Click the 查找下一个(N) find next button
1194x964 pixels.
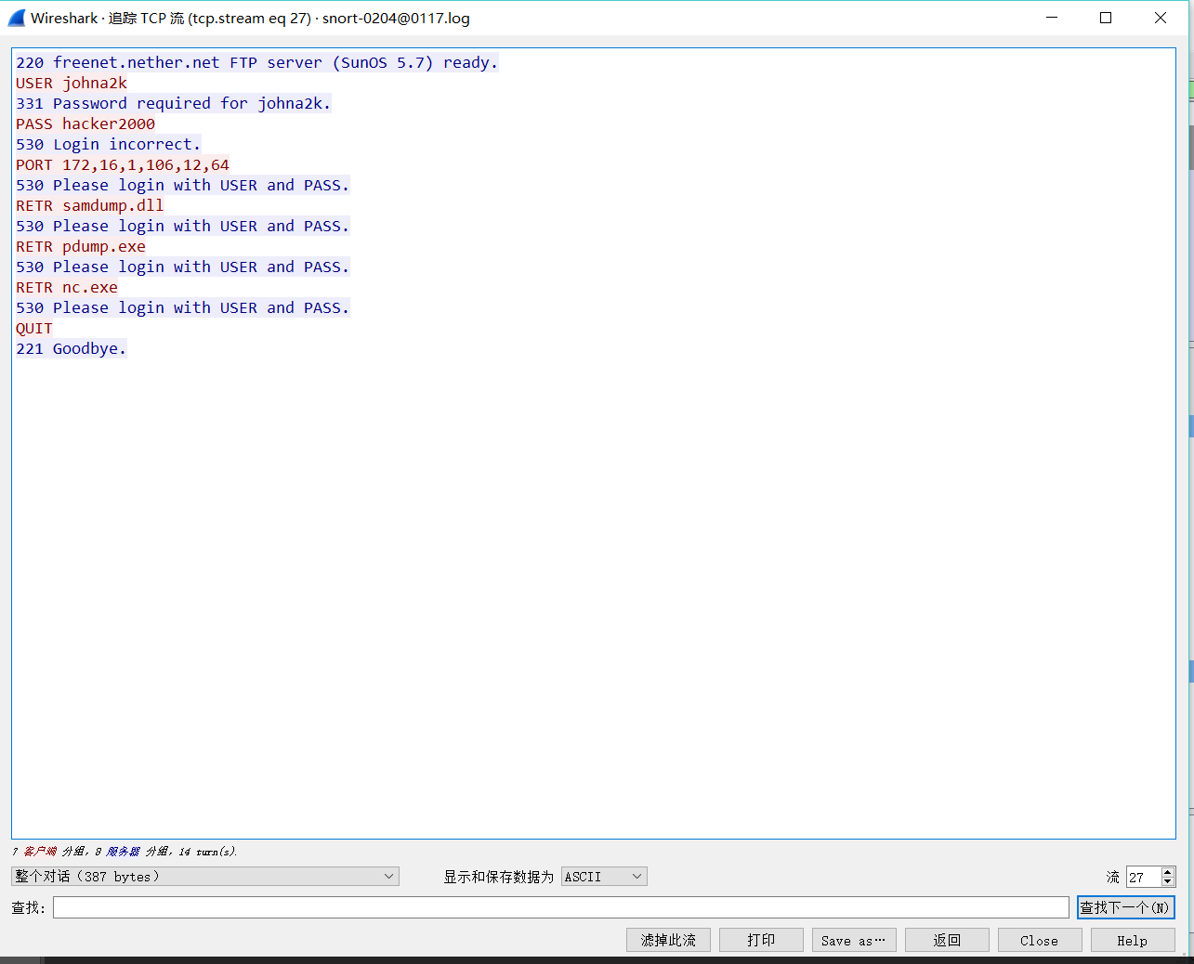coord(1125,907)
